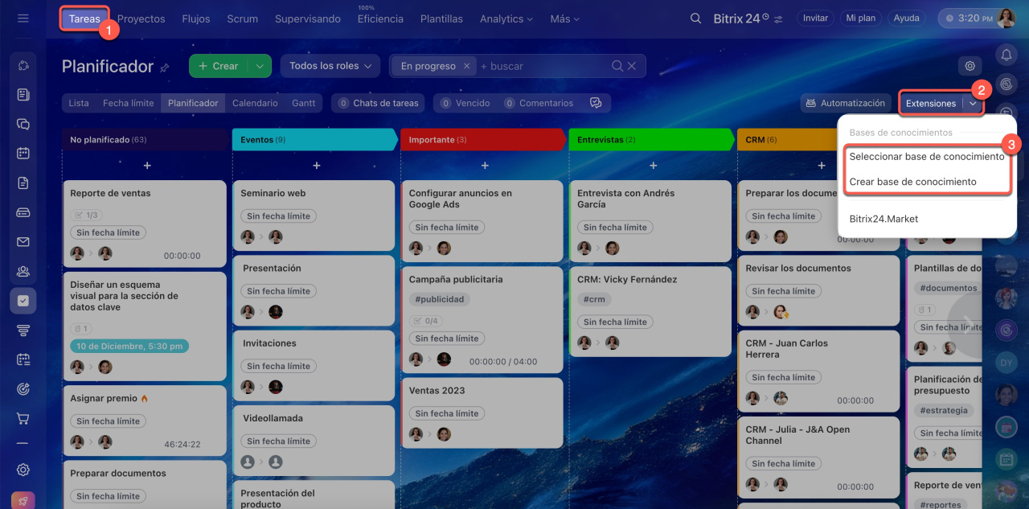Switch to the Gantt view tab
The height and width of the screenshot is (509, 1029).
pyautogui.click(x=303, y=103)
